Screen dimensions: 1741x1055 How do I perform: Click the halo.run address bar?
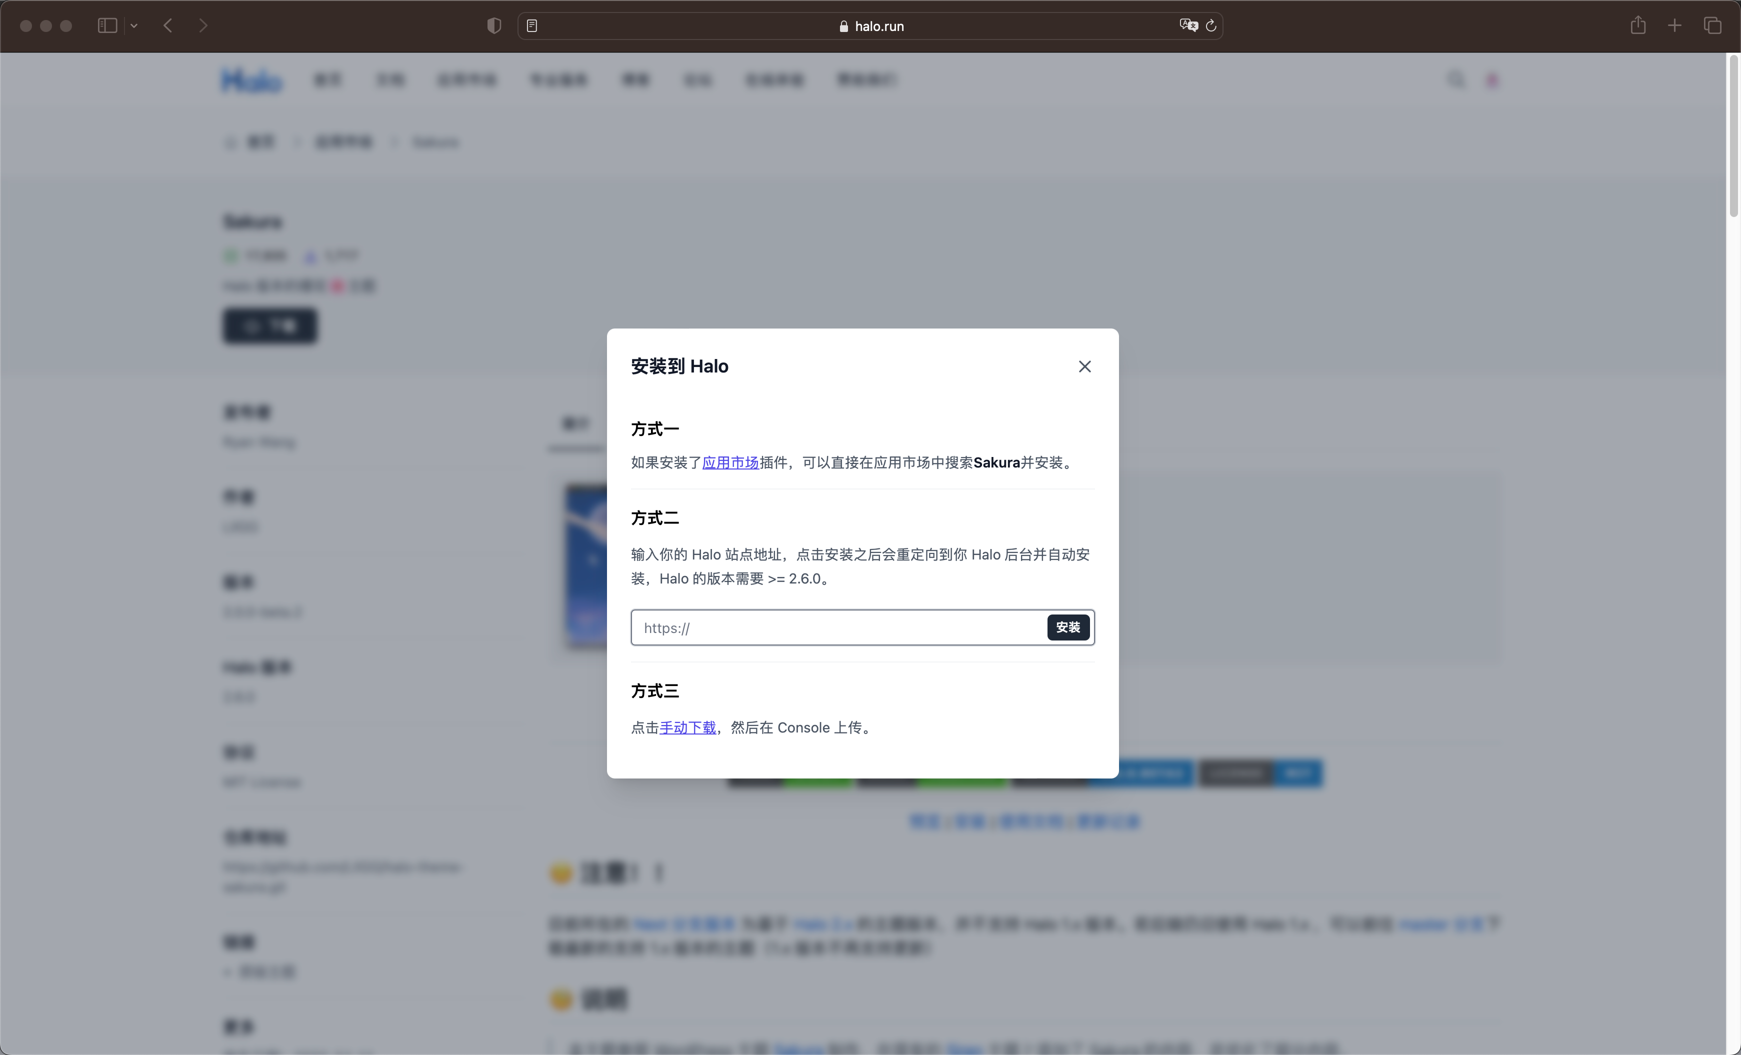tap(870, 26)
